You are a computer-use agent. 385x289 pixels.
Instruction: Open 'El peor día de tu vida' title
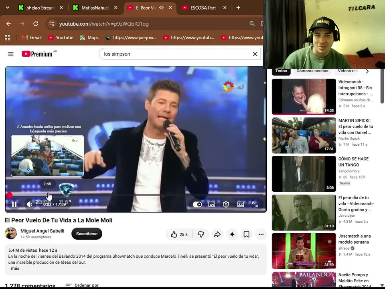coord(356,204)
